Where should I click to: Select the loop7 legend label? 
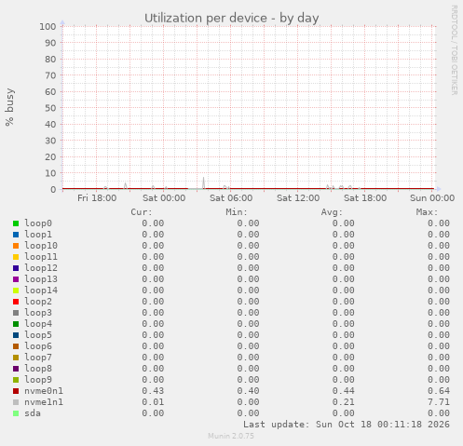point(38,358)
